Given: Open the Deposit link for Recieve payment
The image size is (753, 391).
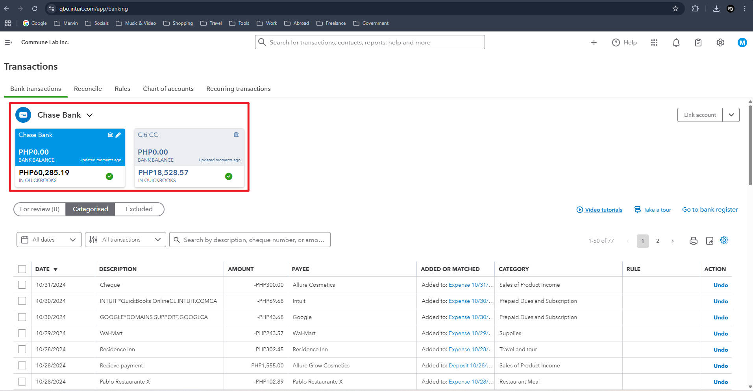Looking at the screenshot, I should click(470, 365).
